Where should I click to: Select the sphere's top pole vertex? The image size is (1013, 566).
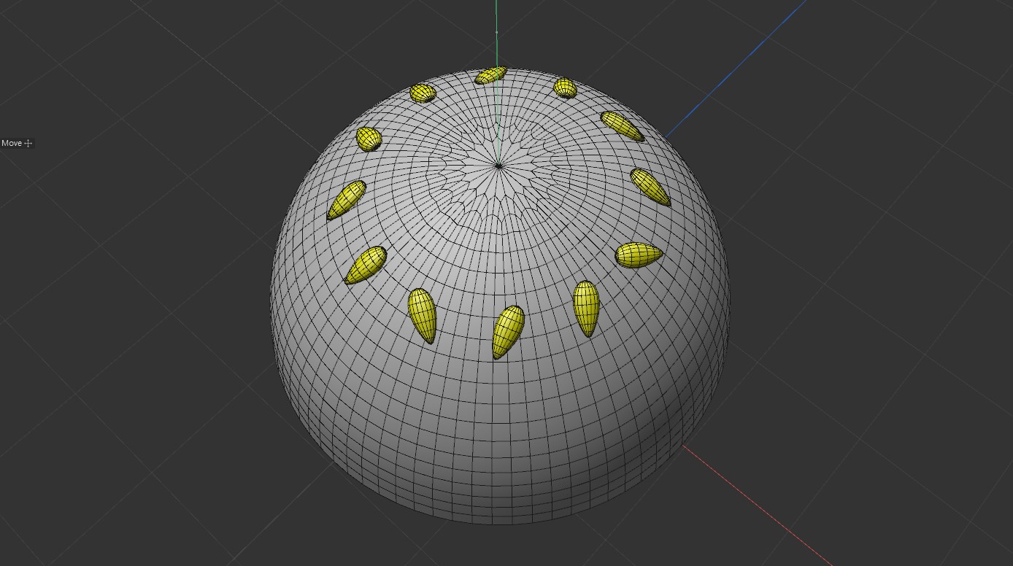[498, 166]
